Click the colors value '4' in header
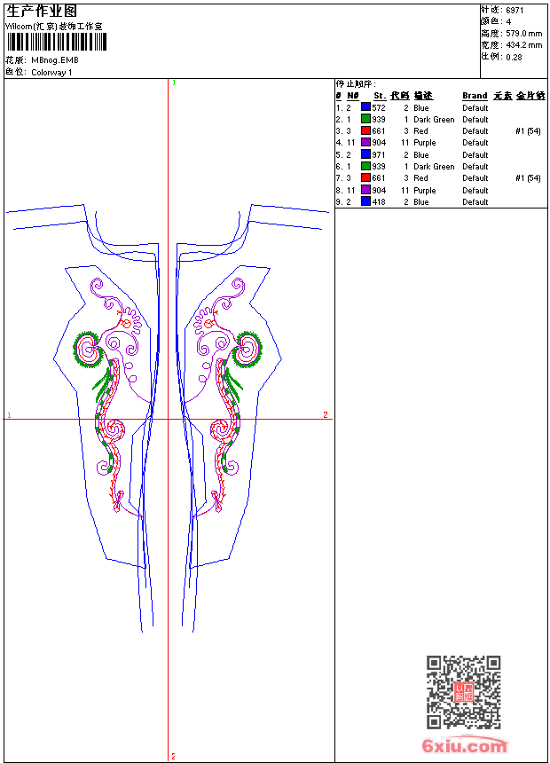Screen dimensions: 550x763 pos(508,22)
